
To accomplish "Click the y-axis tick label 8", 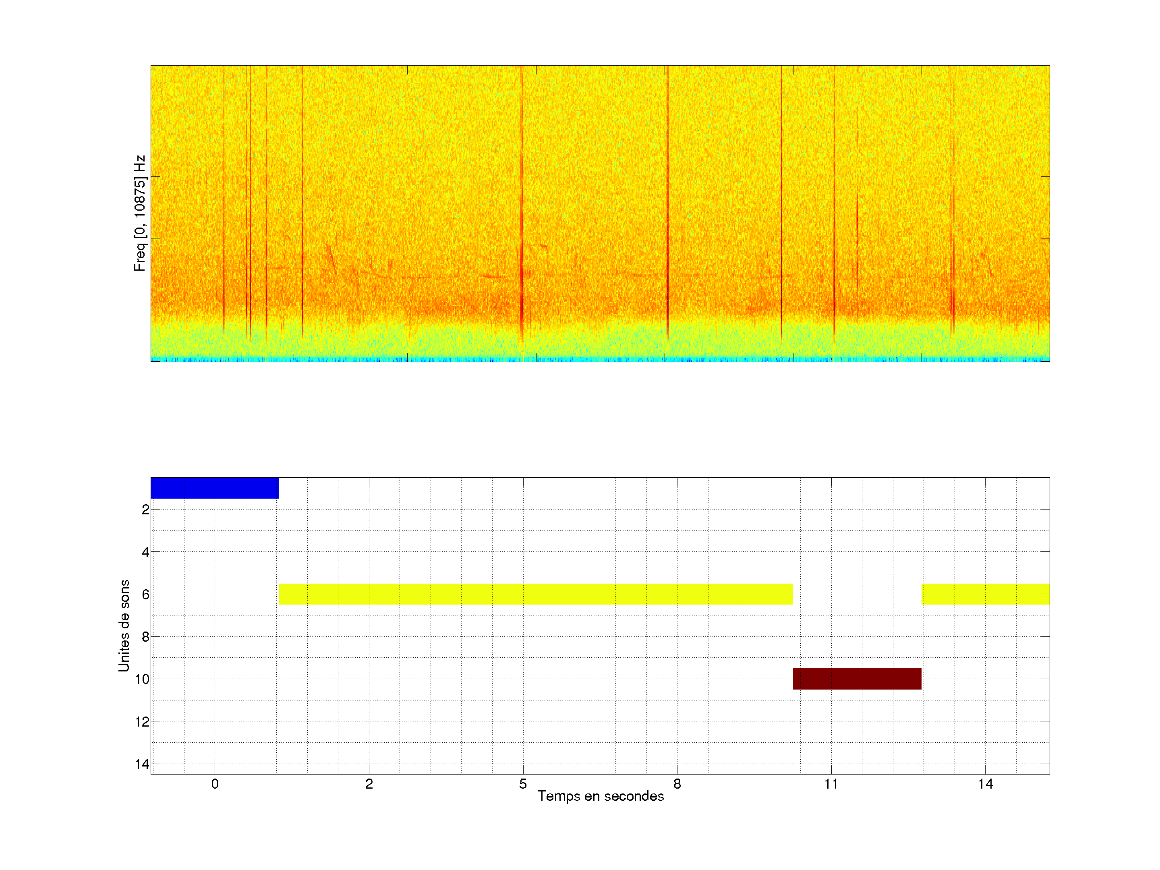I will point(145,637).
